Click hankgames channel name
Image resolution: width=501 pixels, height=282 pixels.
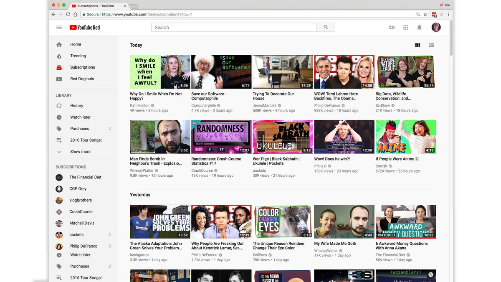pos(139,255)
